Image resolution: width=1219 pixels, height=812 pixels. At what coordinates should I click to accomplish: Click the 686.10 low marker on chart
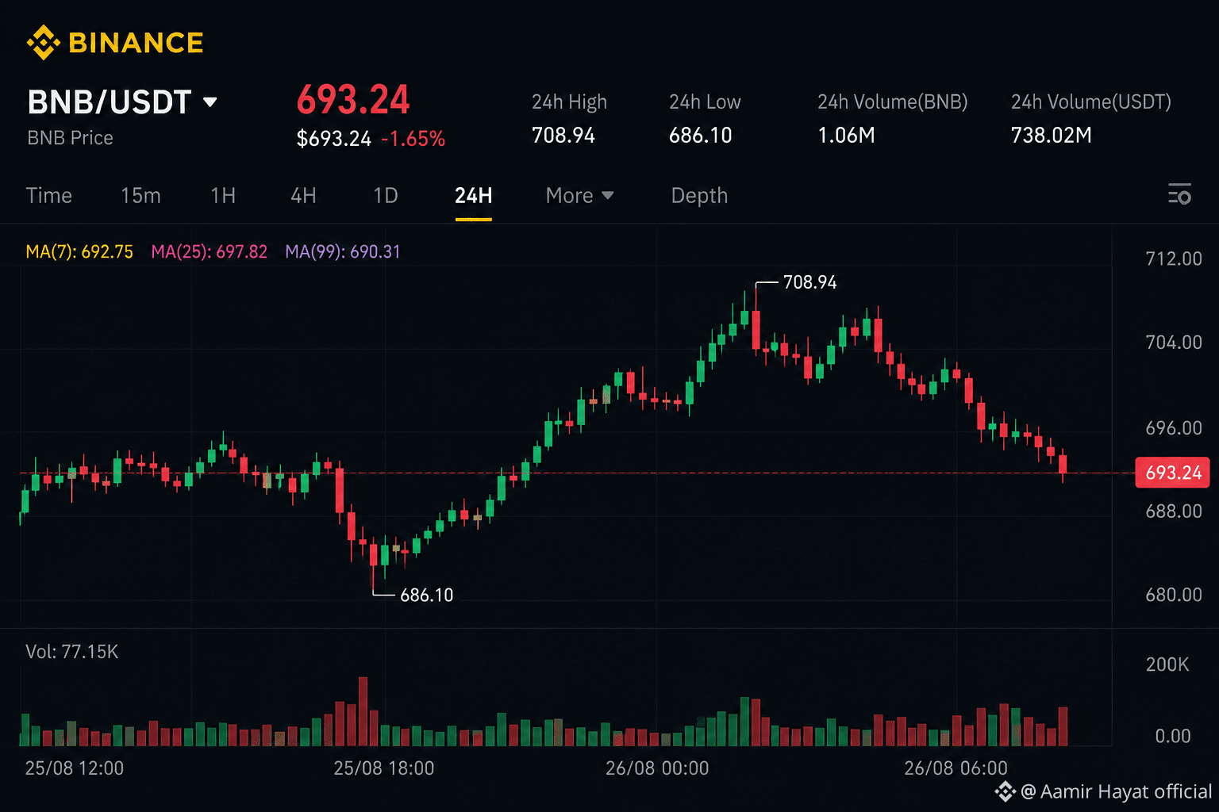tap(427, 595)
